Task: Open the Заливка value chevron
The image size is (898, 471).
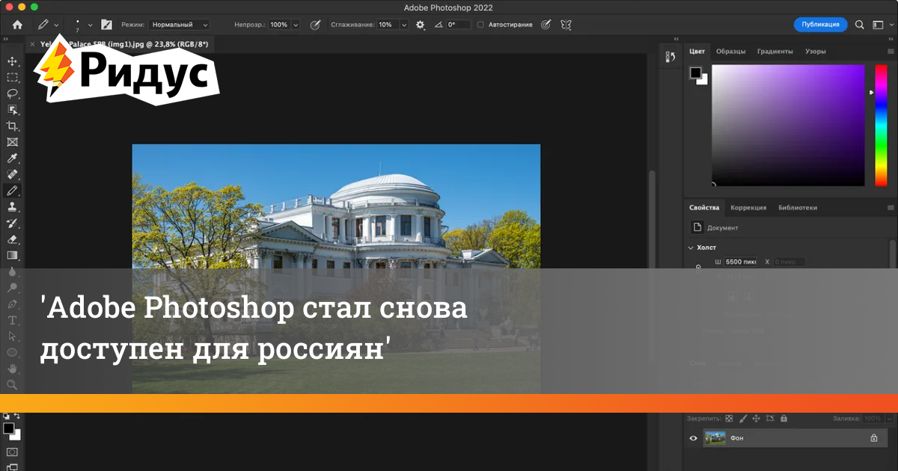Action: 888,419
